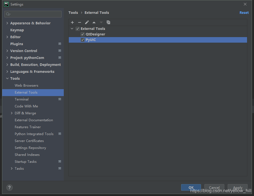Select the PyUIC row
The height and width of the screenshot is (196, 254).
(158, 40)
